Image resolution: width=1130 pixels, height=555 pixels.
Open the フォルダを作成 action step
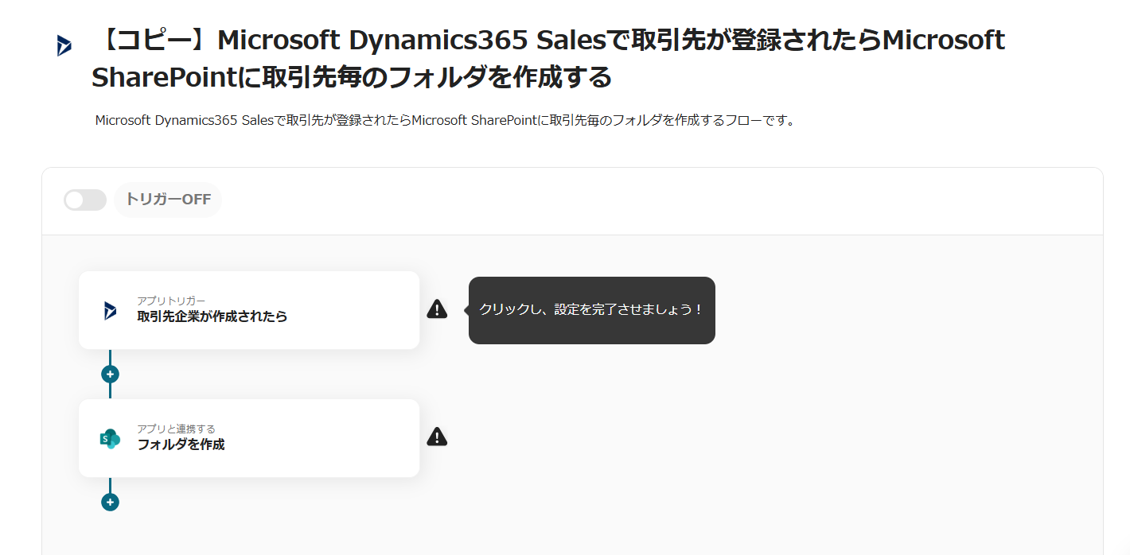[x=181, y=444]
